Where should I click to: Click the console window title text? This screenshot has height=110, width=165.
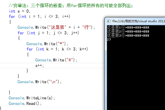[x=139, y=21]
